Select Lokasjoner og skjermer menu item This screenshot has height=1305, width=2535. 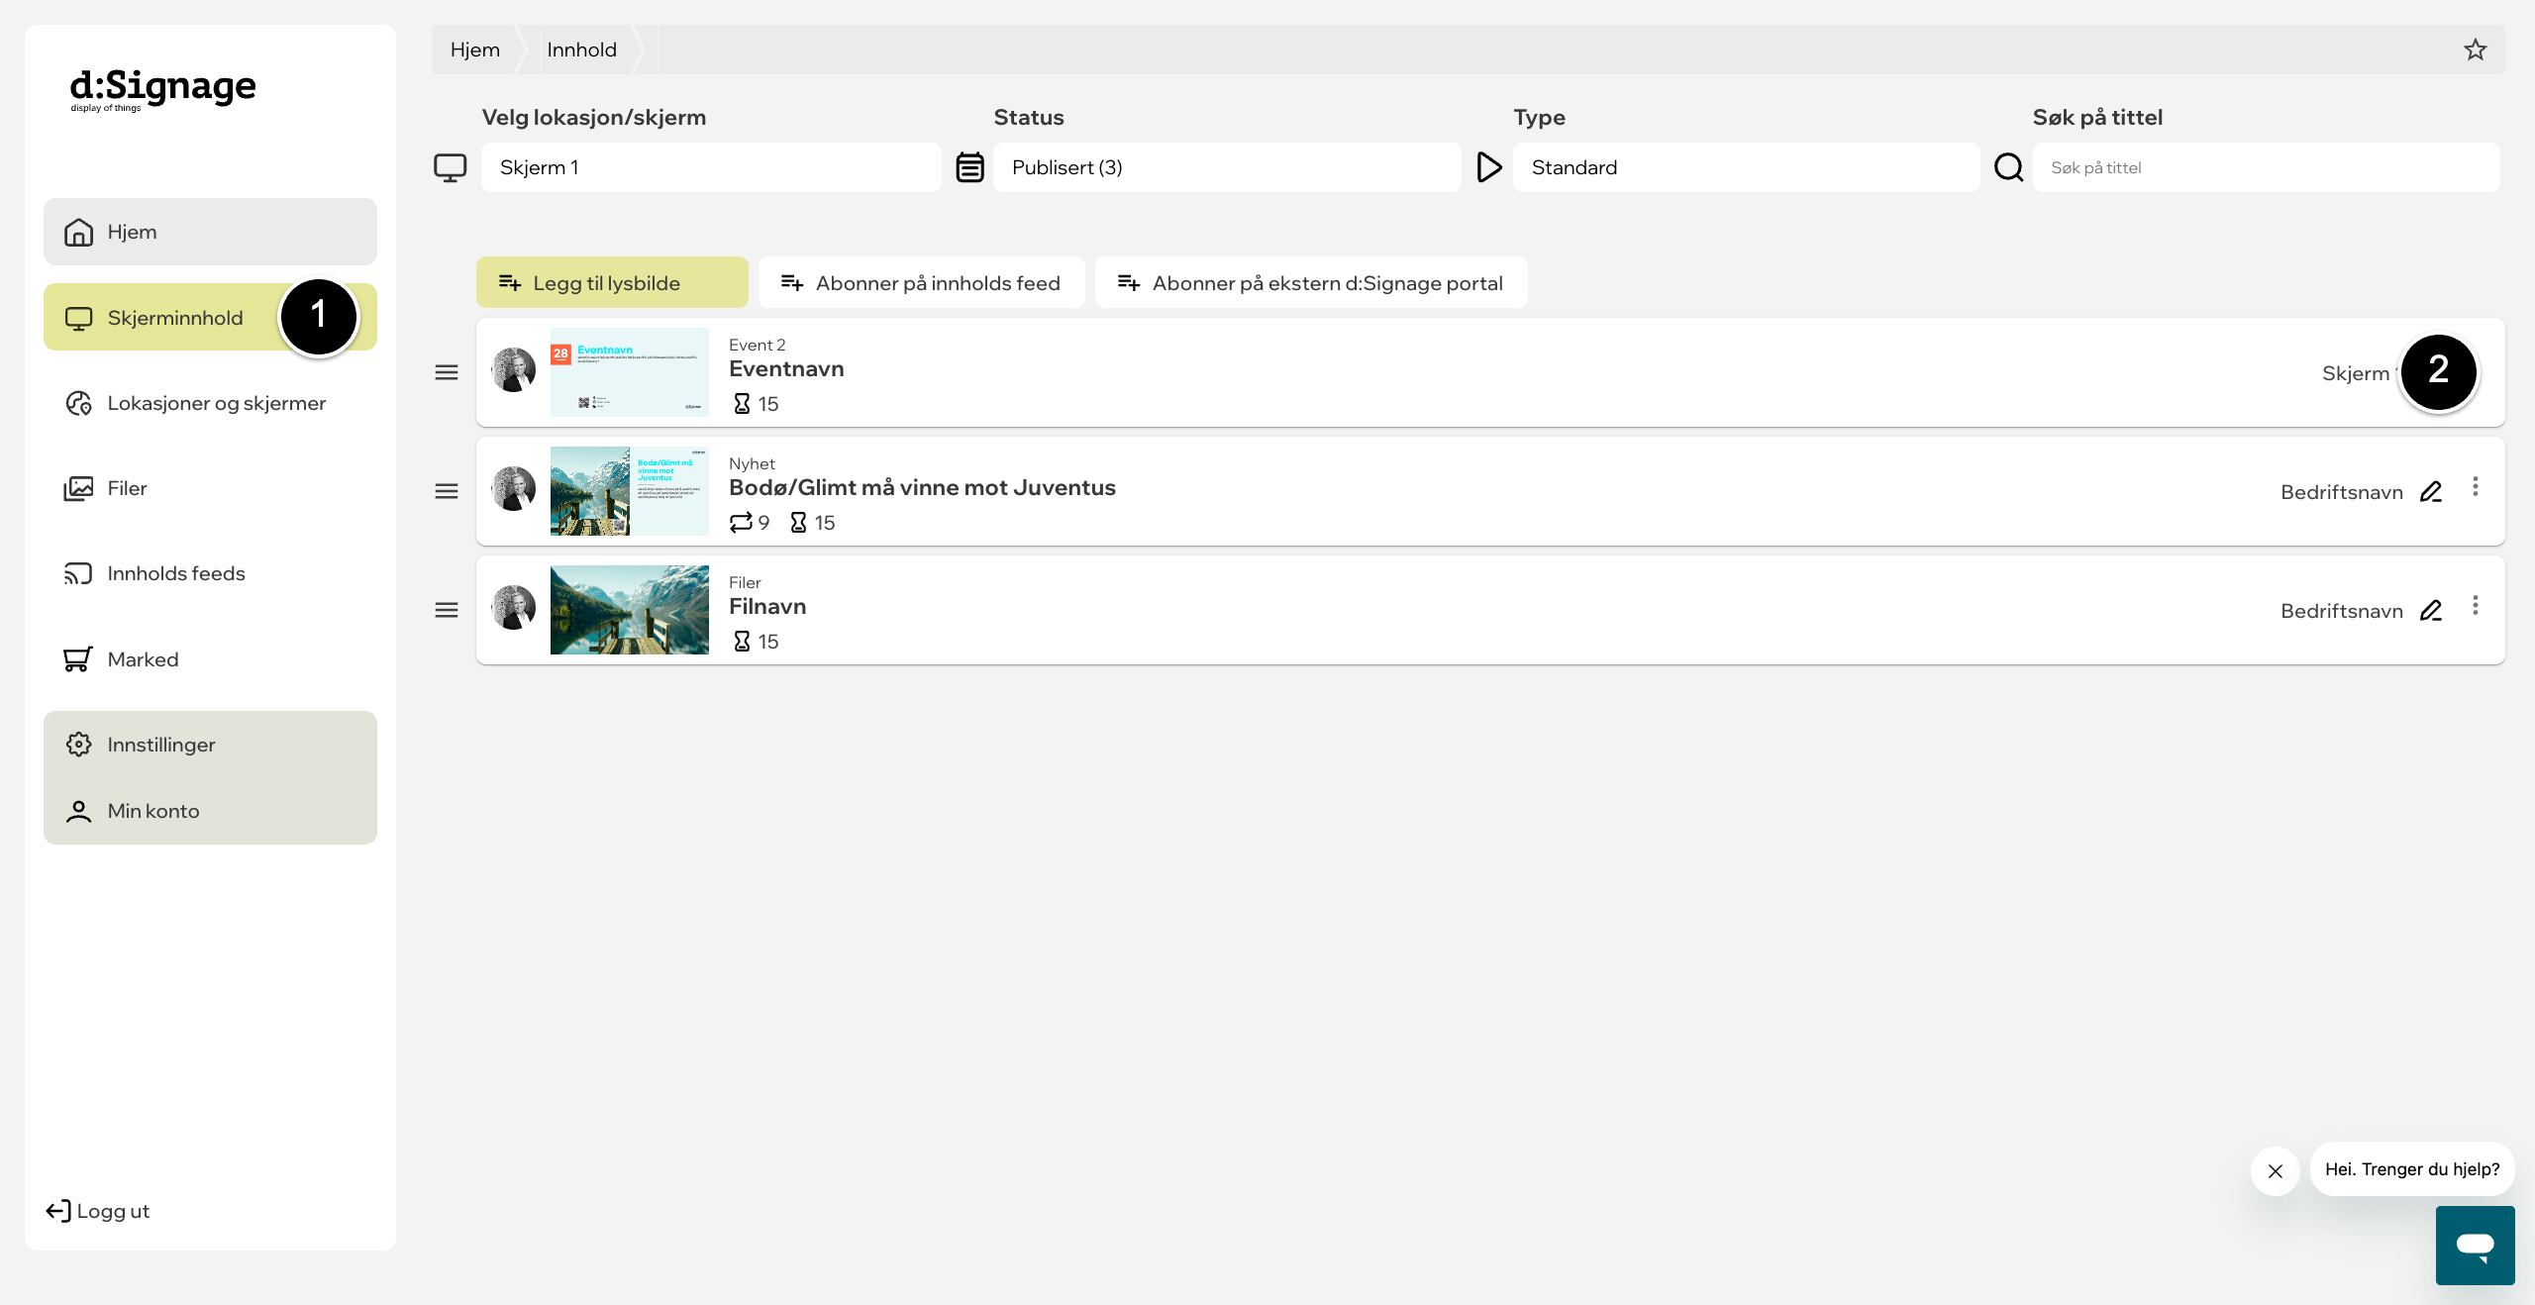210,403
